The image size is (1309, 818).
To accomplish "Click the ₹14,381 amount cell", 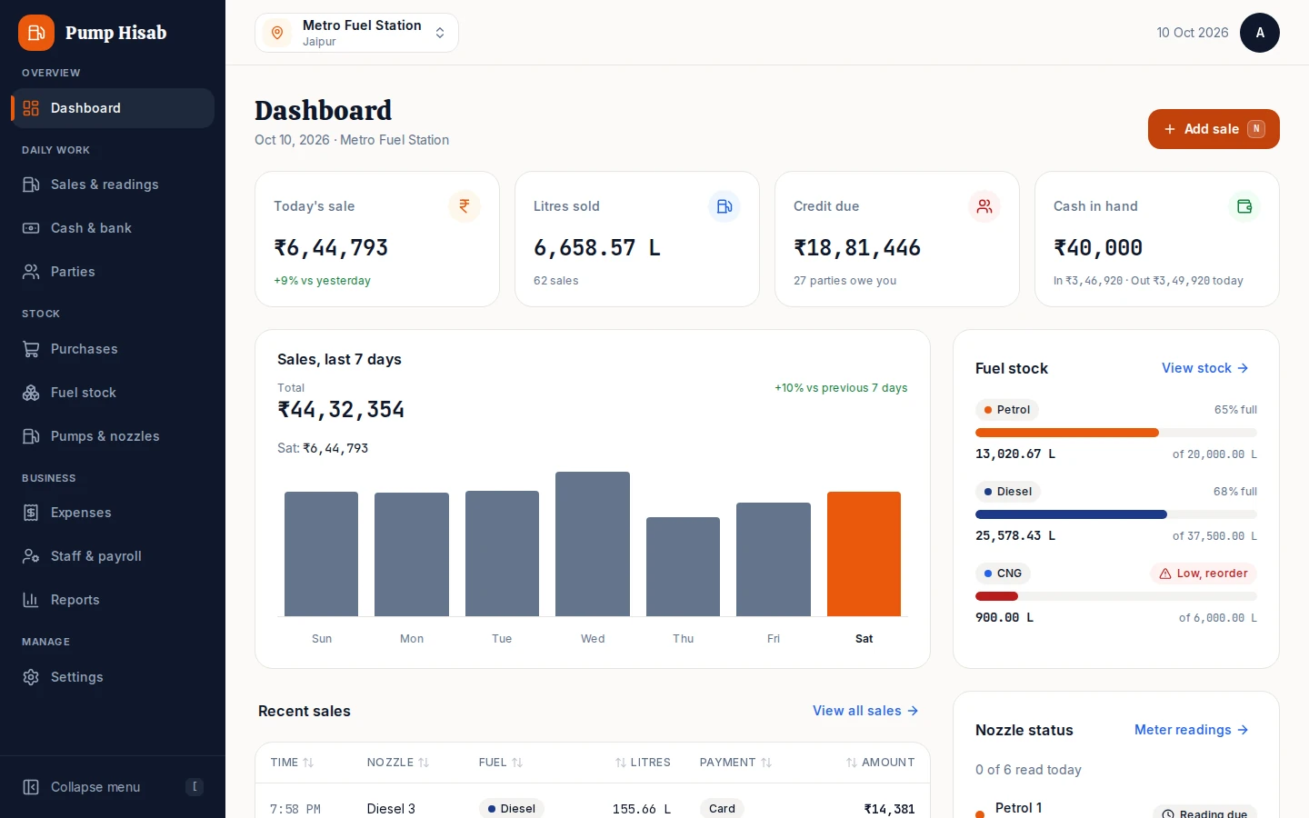I will [x=889, y=809].
